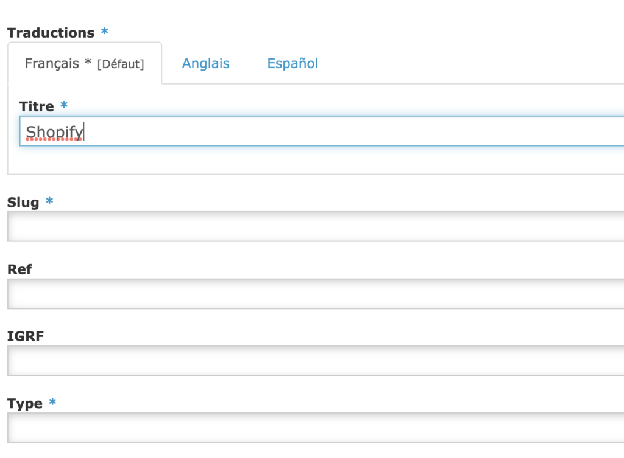Click the required asterisk next to Slug

pyautogui.click(x=49, y=202)
